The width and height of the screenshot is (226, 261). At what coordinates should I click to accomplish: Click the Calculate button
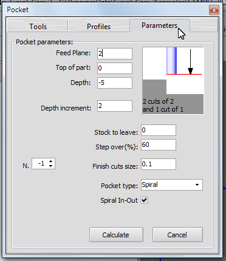tap(116, 235)
